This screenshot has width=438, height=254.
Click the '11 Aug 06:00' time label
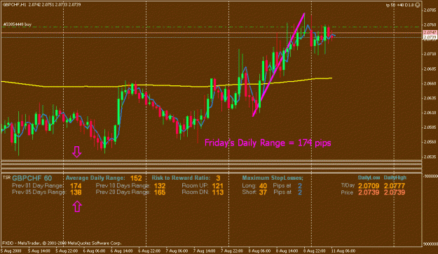[343, 251]
